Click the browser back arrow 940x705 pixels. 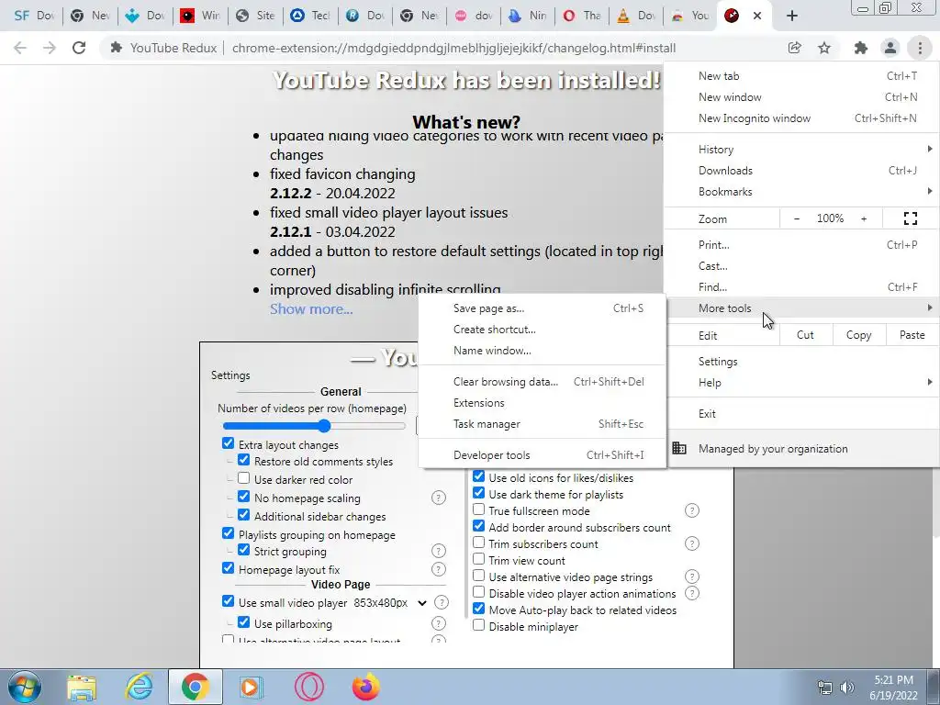click(20, 48)
